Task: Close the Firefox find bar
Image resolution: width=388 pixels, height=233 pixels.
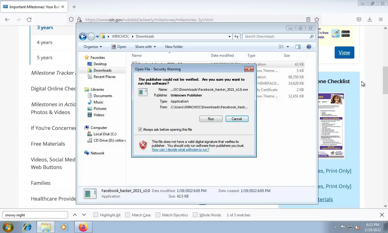Action: [x=382, y=215]
